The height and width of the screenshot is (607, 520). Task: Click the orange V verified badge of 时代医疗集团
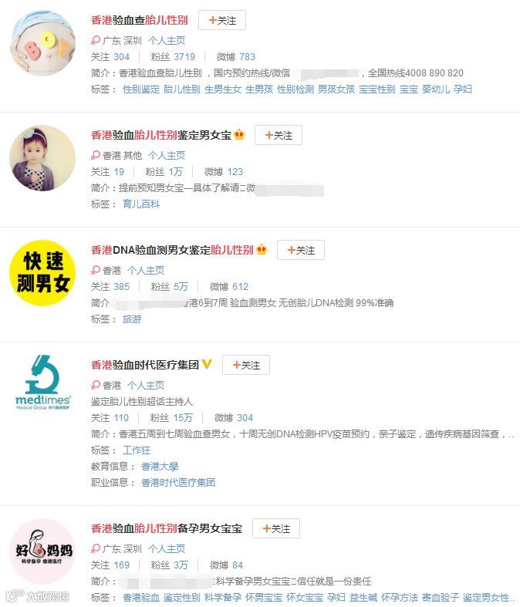207,364
